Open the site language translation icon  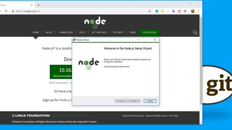point(195,32)
